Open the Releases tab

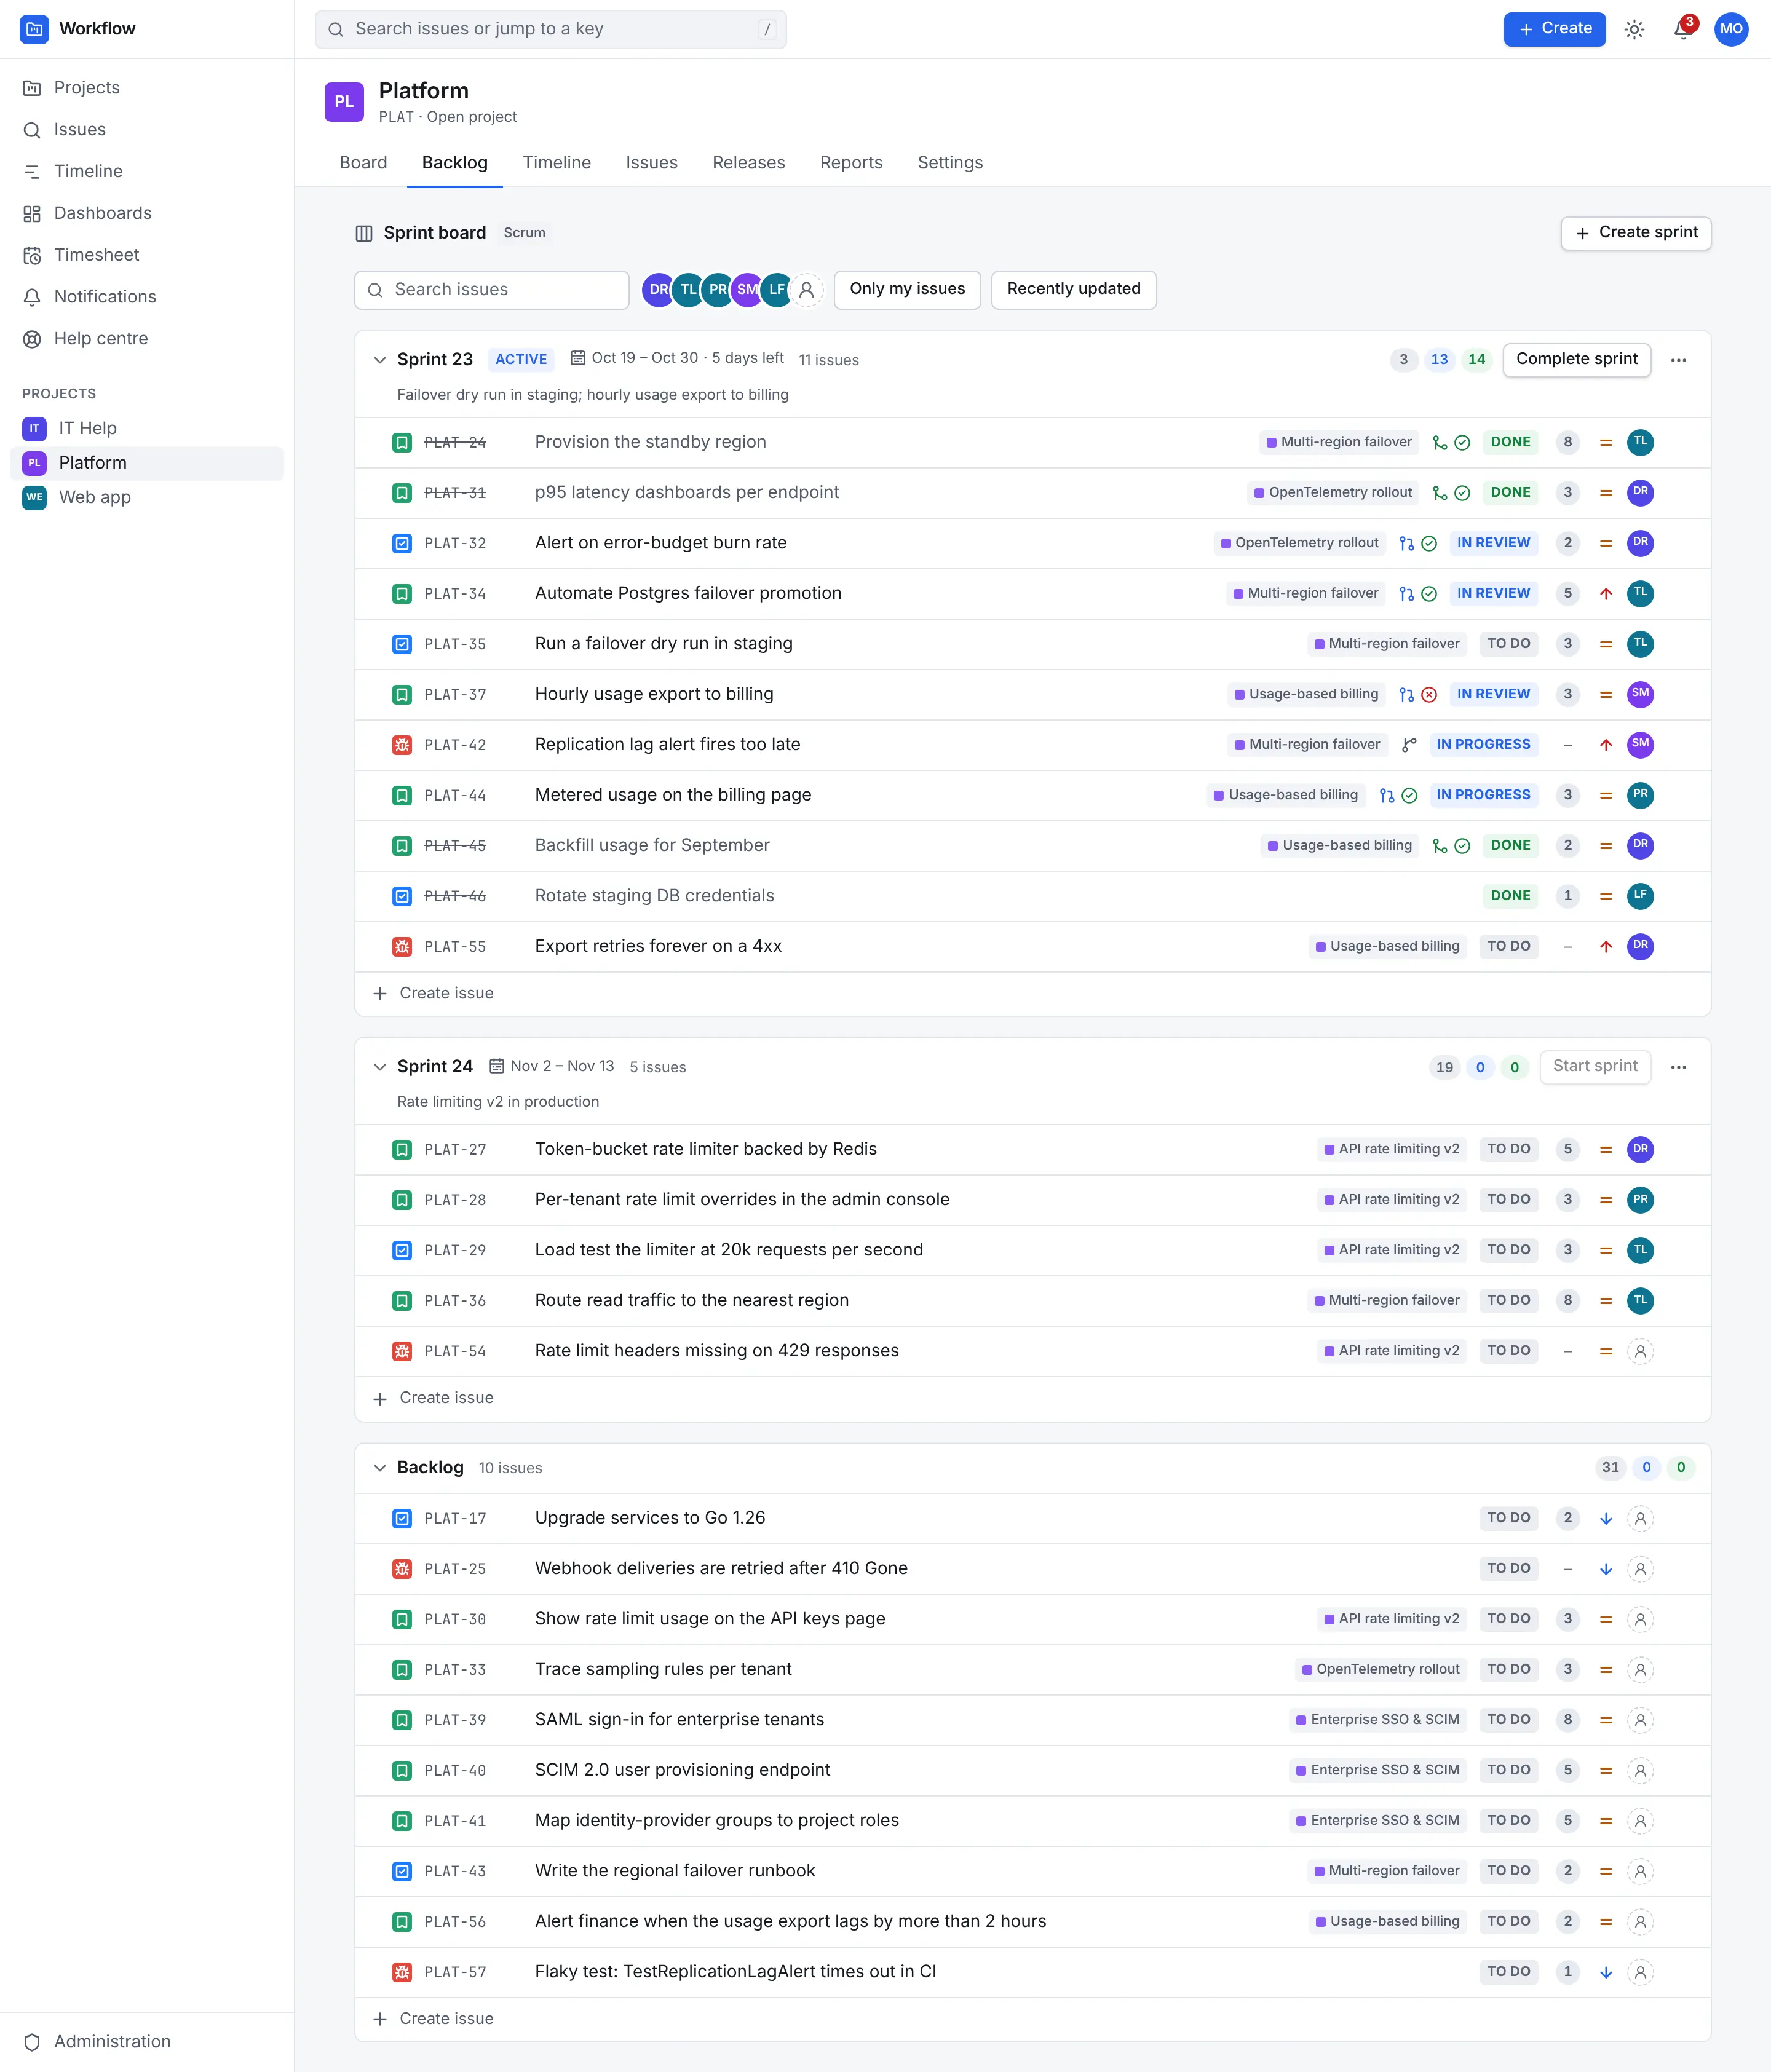[x=748, y=163]
